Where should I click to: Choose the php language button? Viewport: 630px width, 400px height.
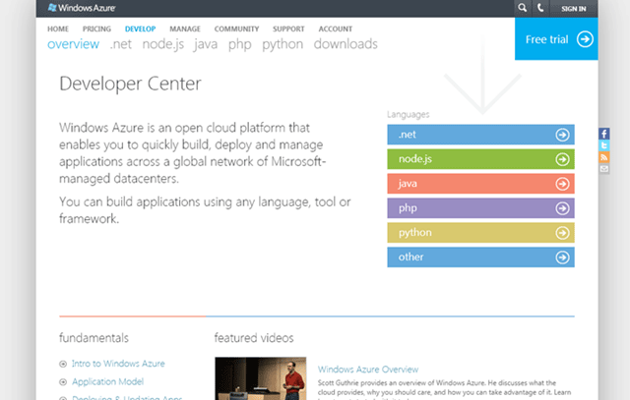pyautogui.click(x=480, y=207)
